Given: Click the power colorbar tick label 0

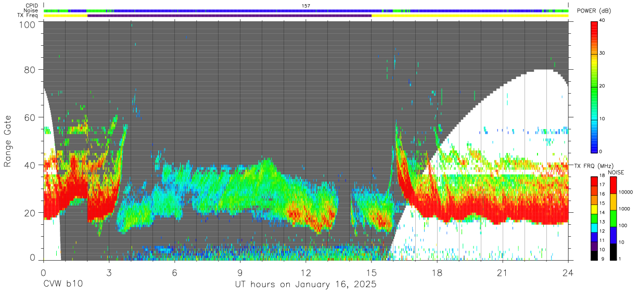Looking at the screenshot, I should (x=602, y=151).
